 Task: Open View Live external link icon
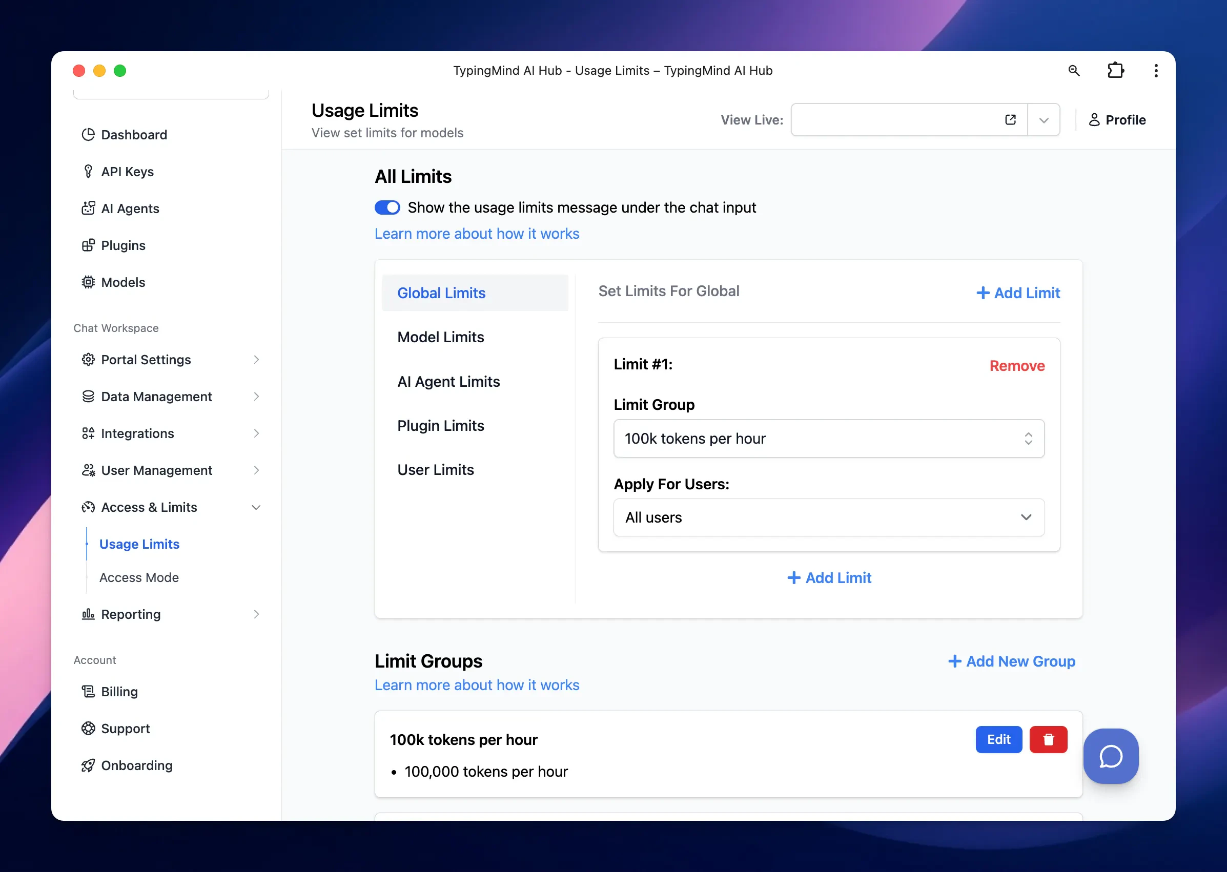coord(1011,120)
